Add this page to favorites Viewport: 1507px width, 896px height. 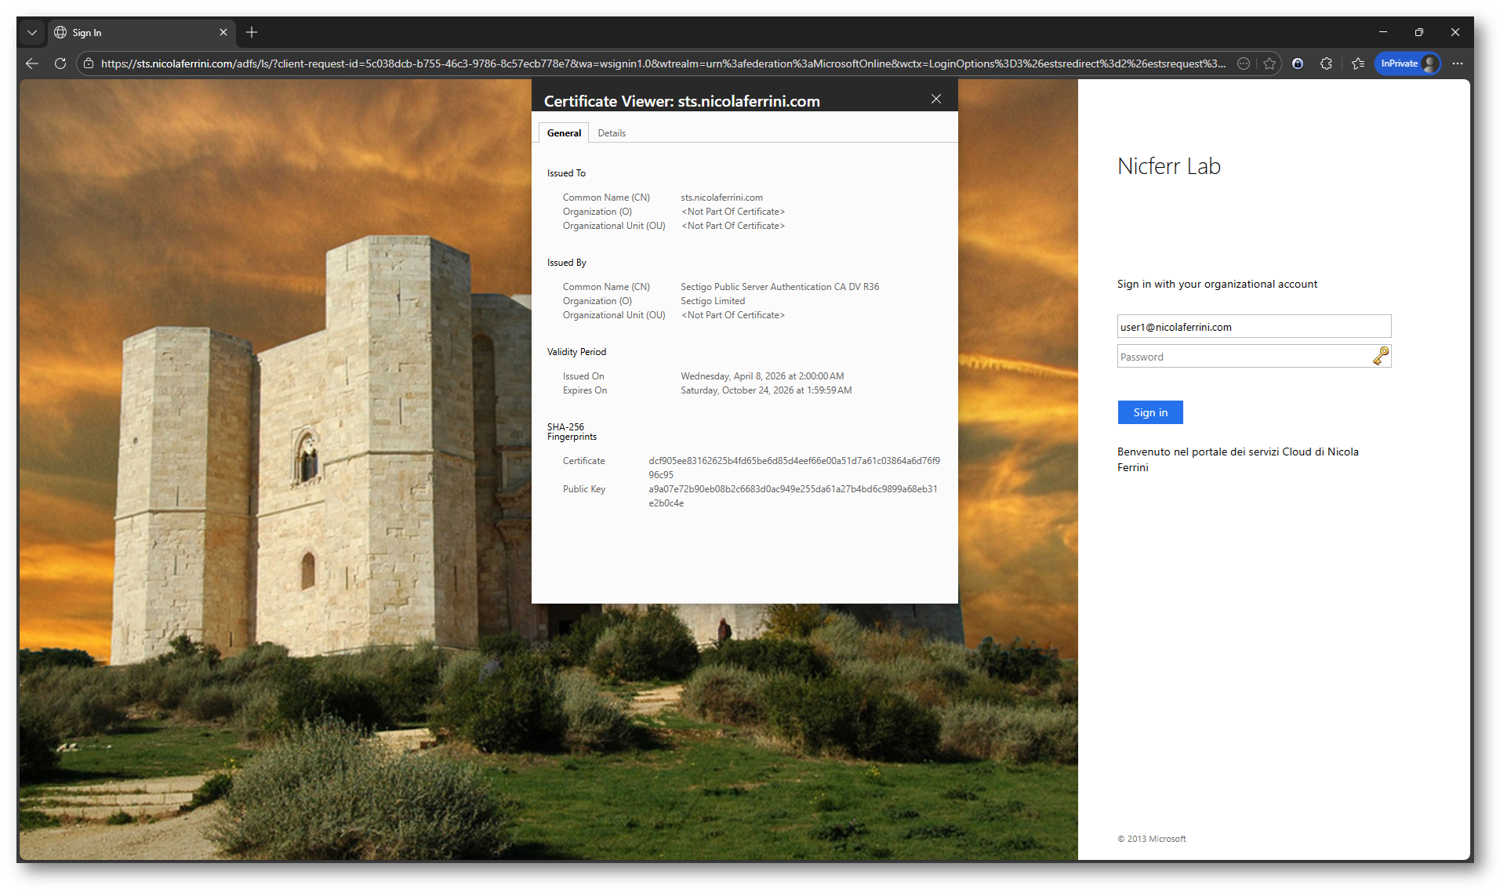[1269, 63]
